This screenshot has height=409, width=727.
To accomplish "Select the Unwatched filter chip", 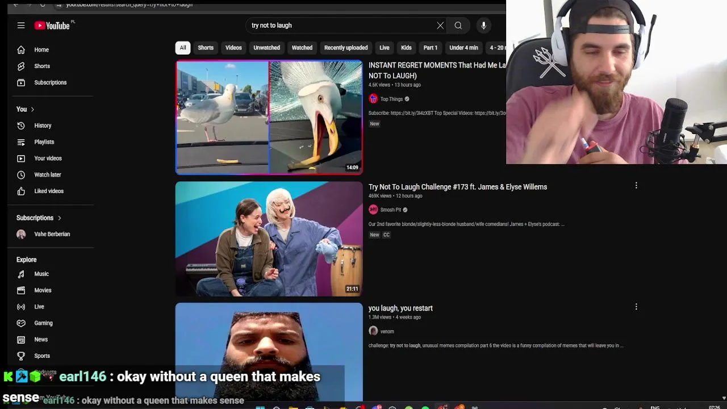I will coord(266,48).
